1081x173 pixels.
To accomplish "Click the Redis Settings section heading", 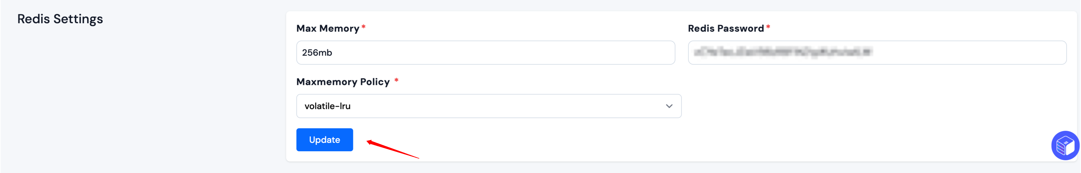I will pos(60,19).
